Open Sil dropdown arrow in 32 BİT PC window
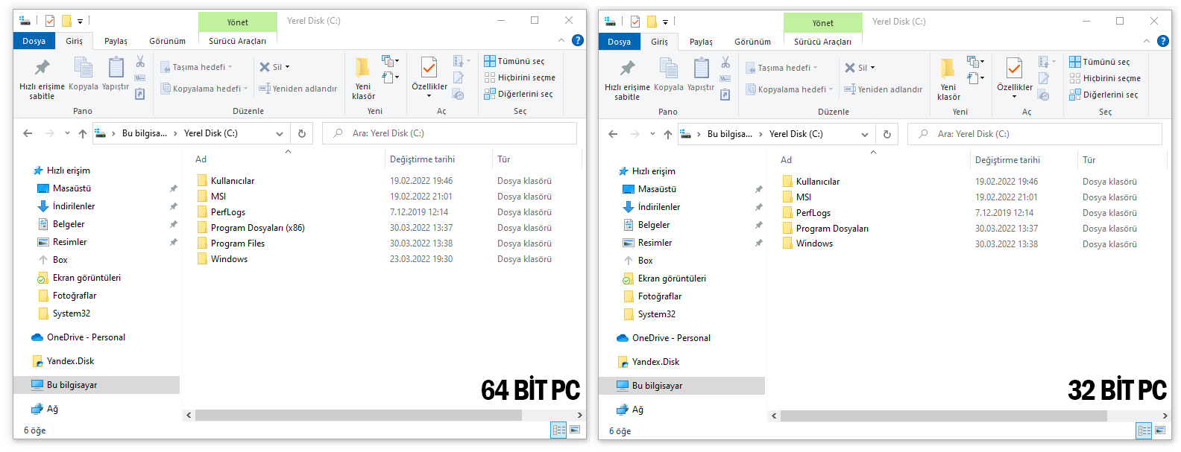The width and height of the screenshot is (1181, 452). click(x=873, y=68)
